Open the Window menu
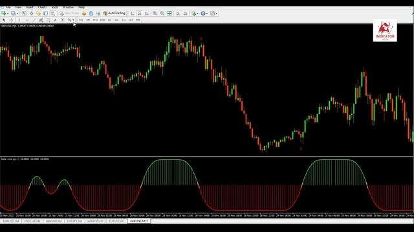The height and width of the screenshot is (232, 414). tap(68, 7)
